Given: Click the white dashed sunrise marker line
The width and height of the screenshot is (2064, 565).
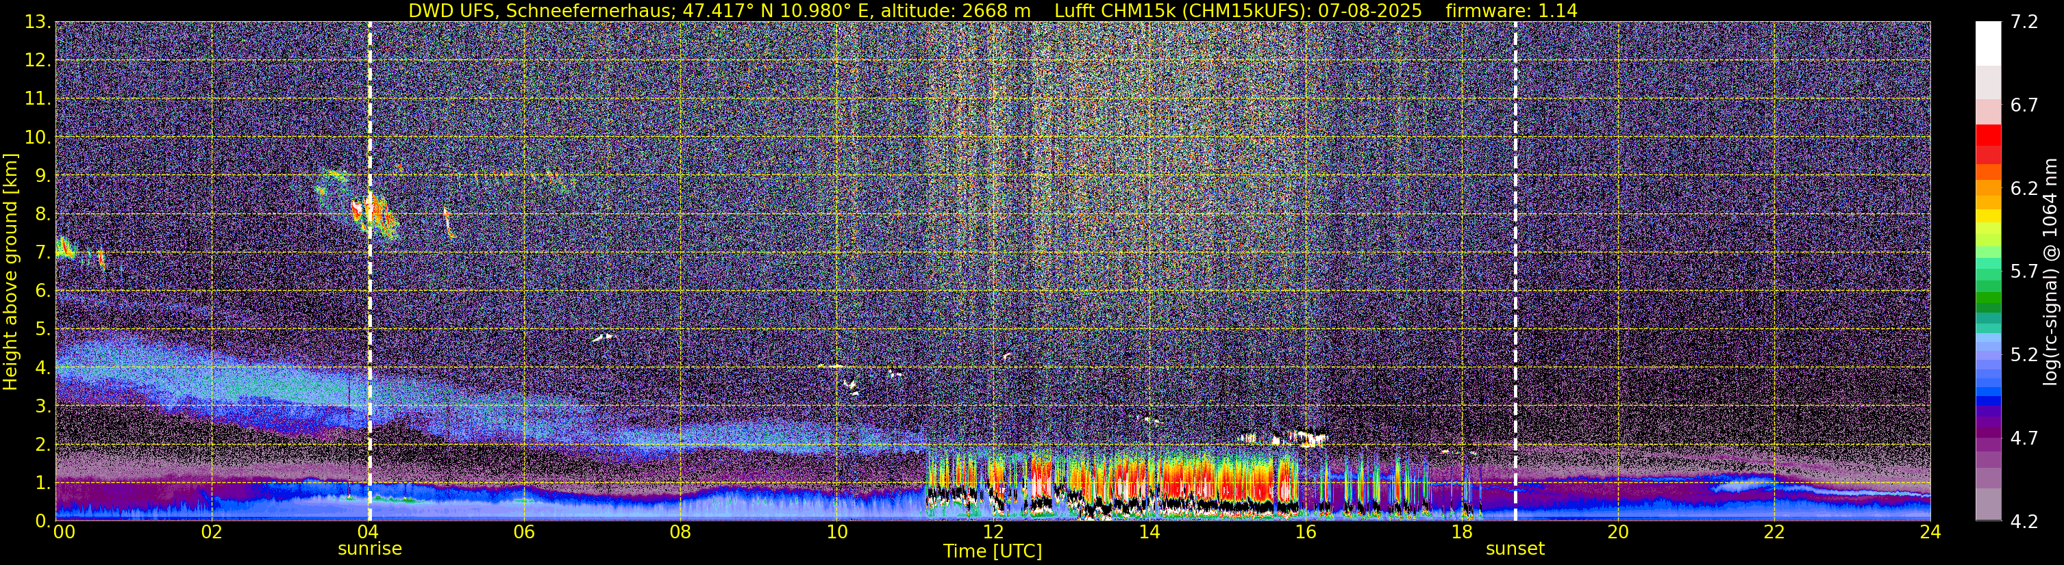Looking at the screenshot, I should (x=369, y=272).
